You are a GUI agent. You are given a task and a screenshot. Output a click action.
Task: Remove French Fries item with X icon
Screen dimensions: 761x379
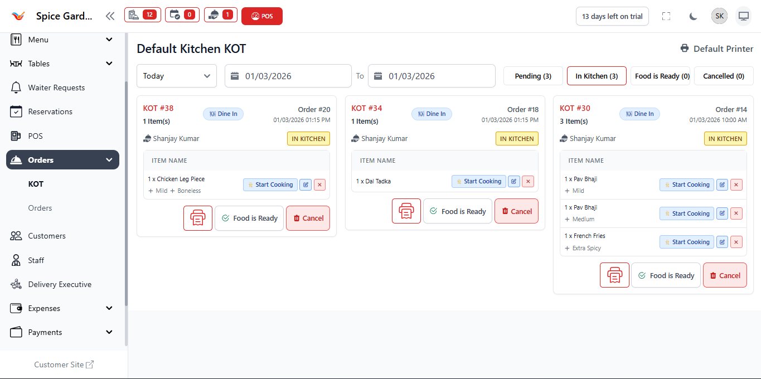click(736, 242)
